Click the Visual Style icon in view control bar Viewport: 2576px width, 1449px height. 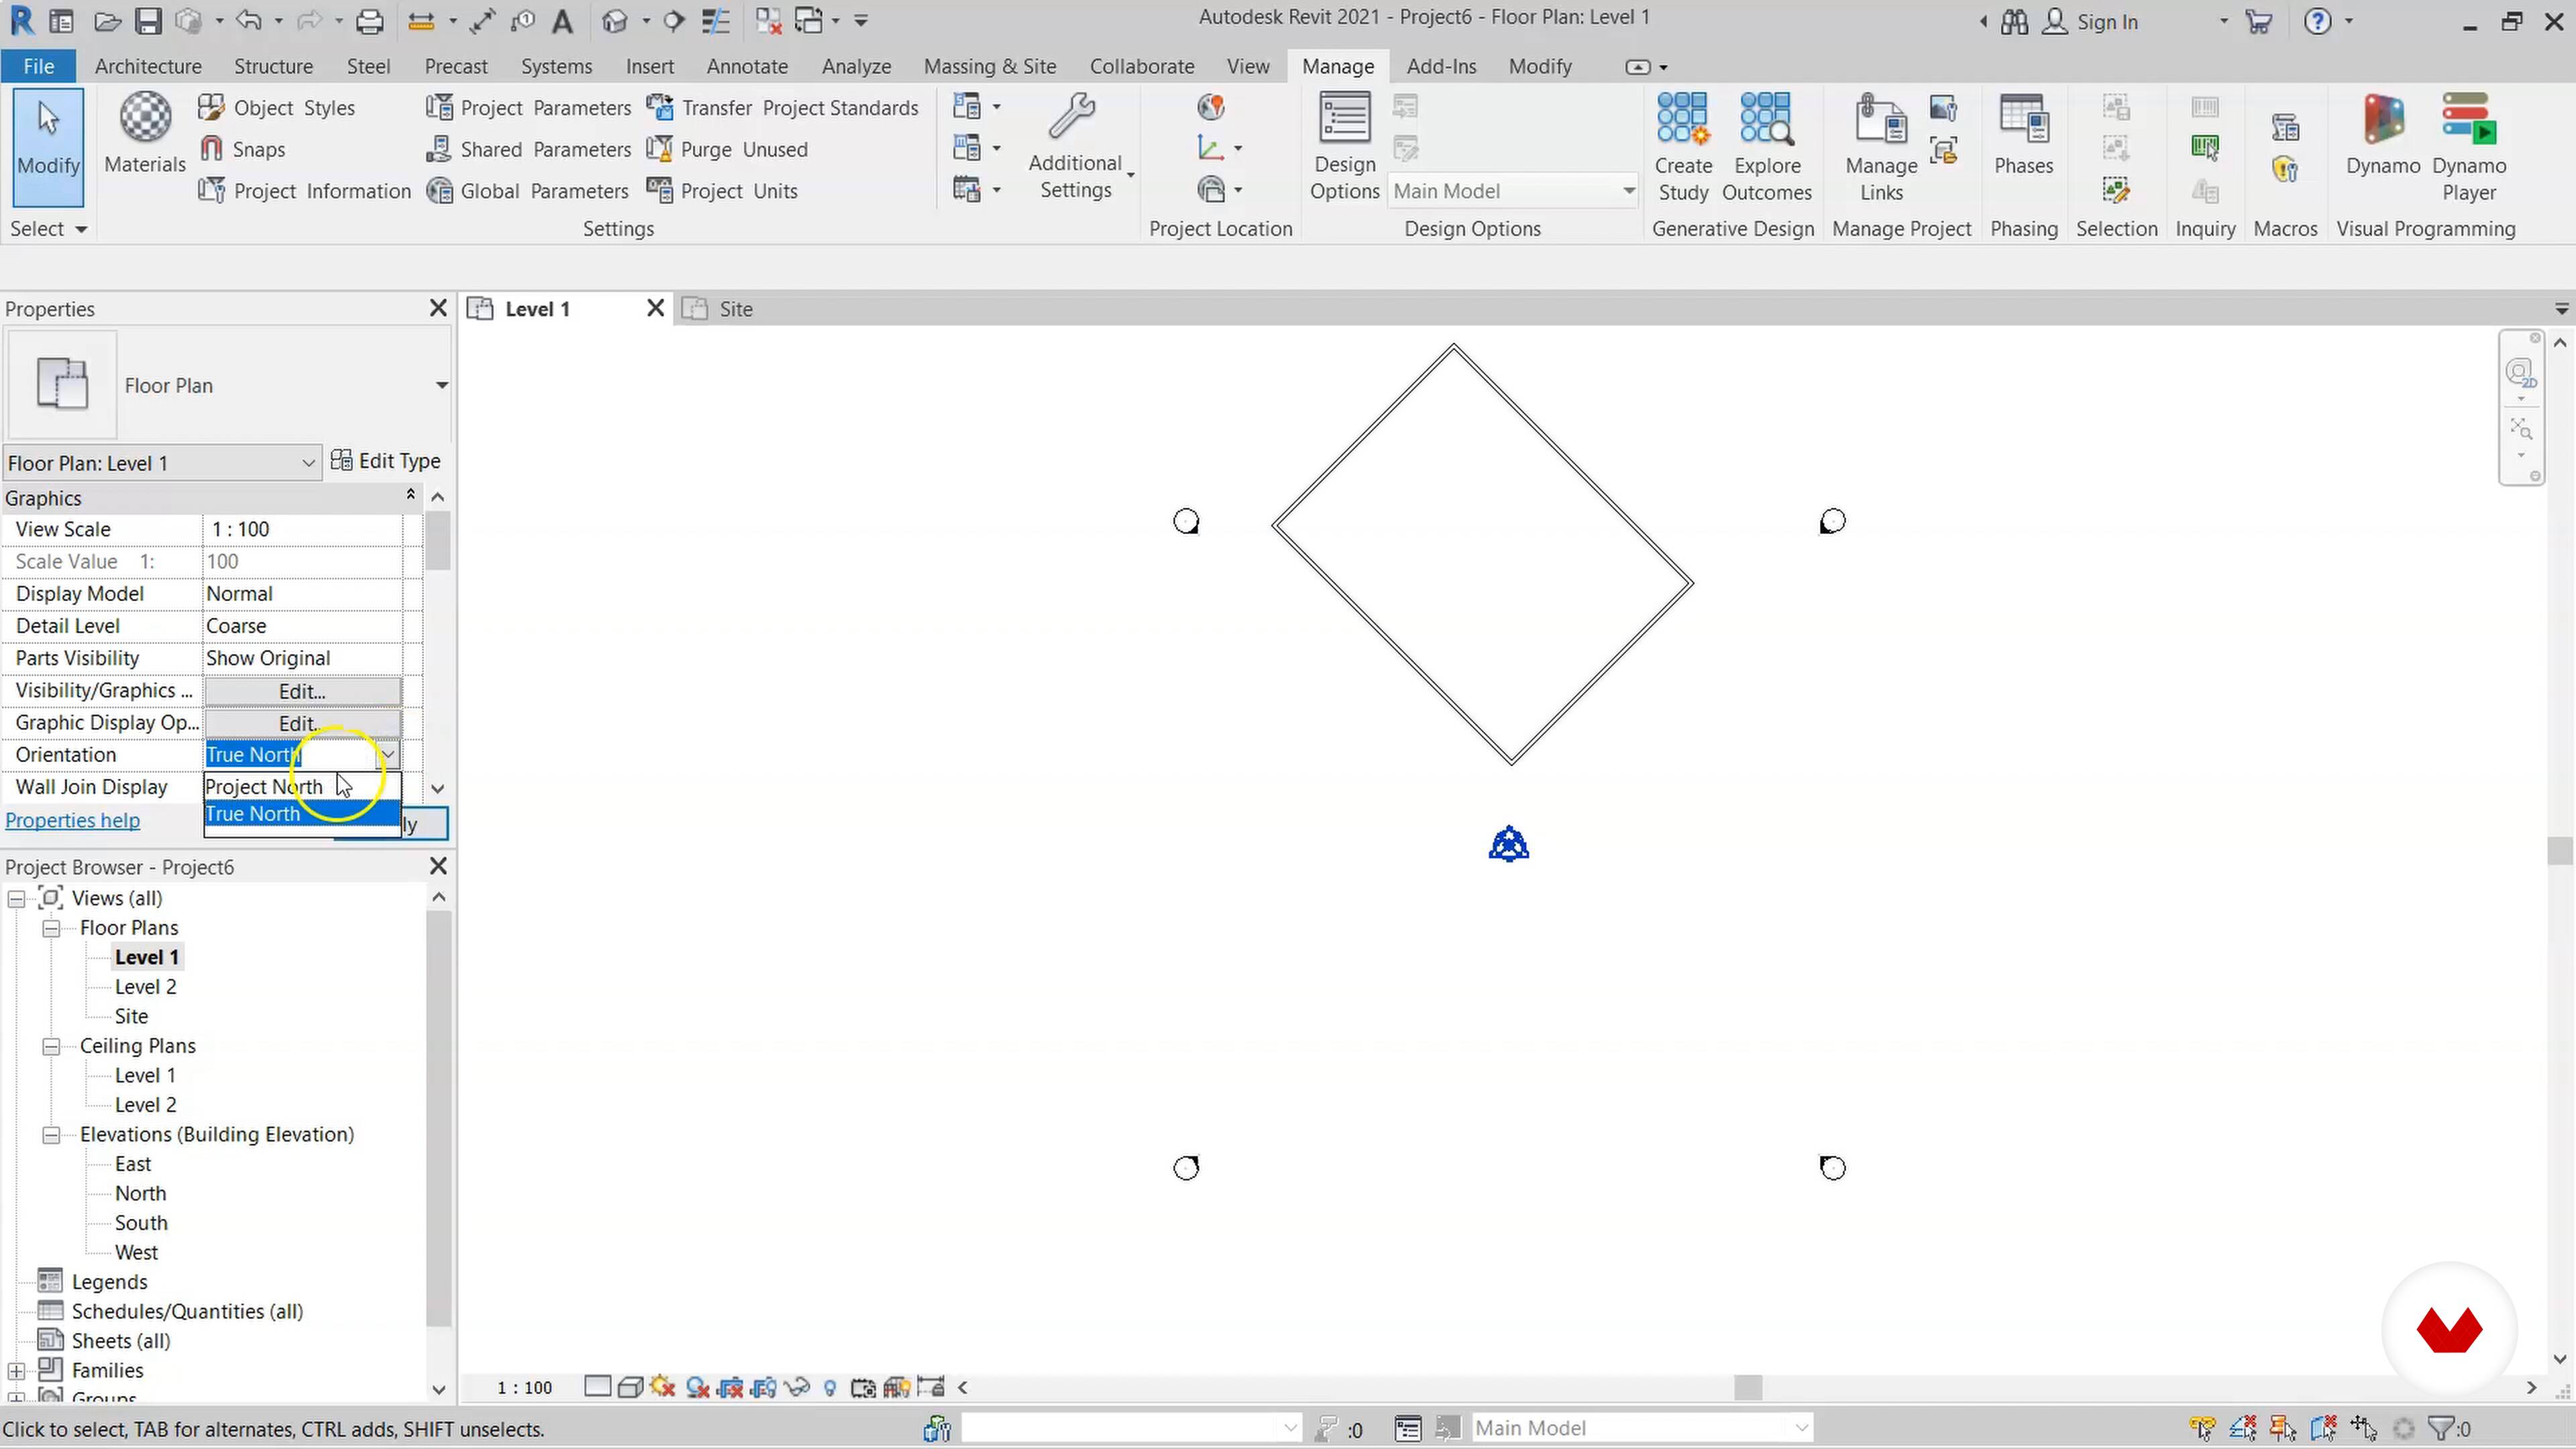(630, 1387)
